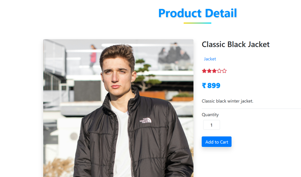Click the first filled rating star
301x177 pixels.
(204, 71)
